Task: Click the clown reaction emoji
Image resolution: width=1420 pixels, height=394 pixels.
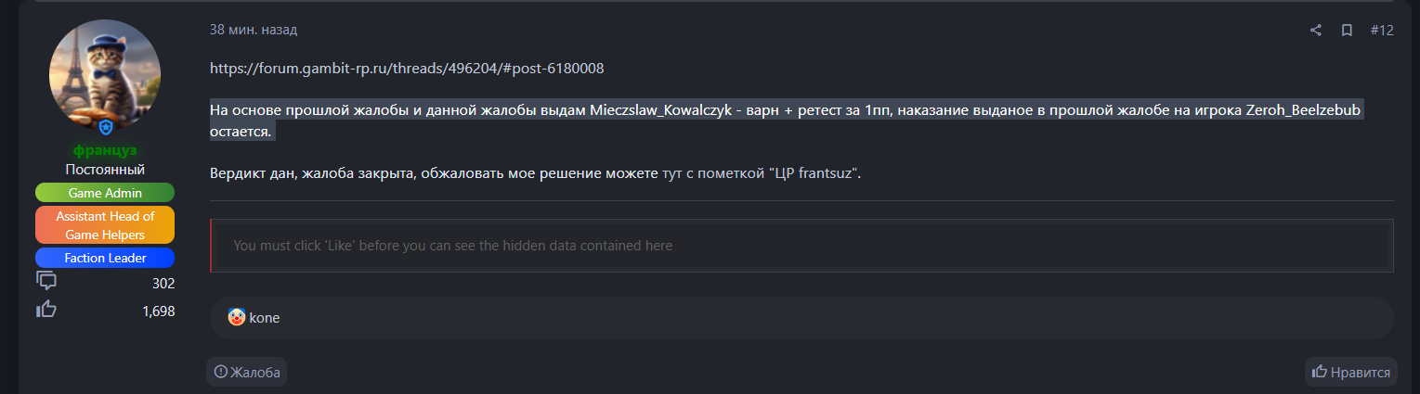Action: [237, 318]
